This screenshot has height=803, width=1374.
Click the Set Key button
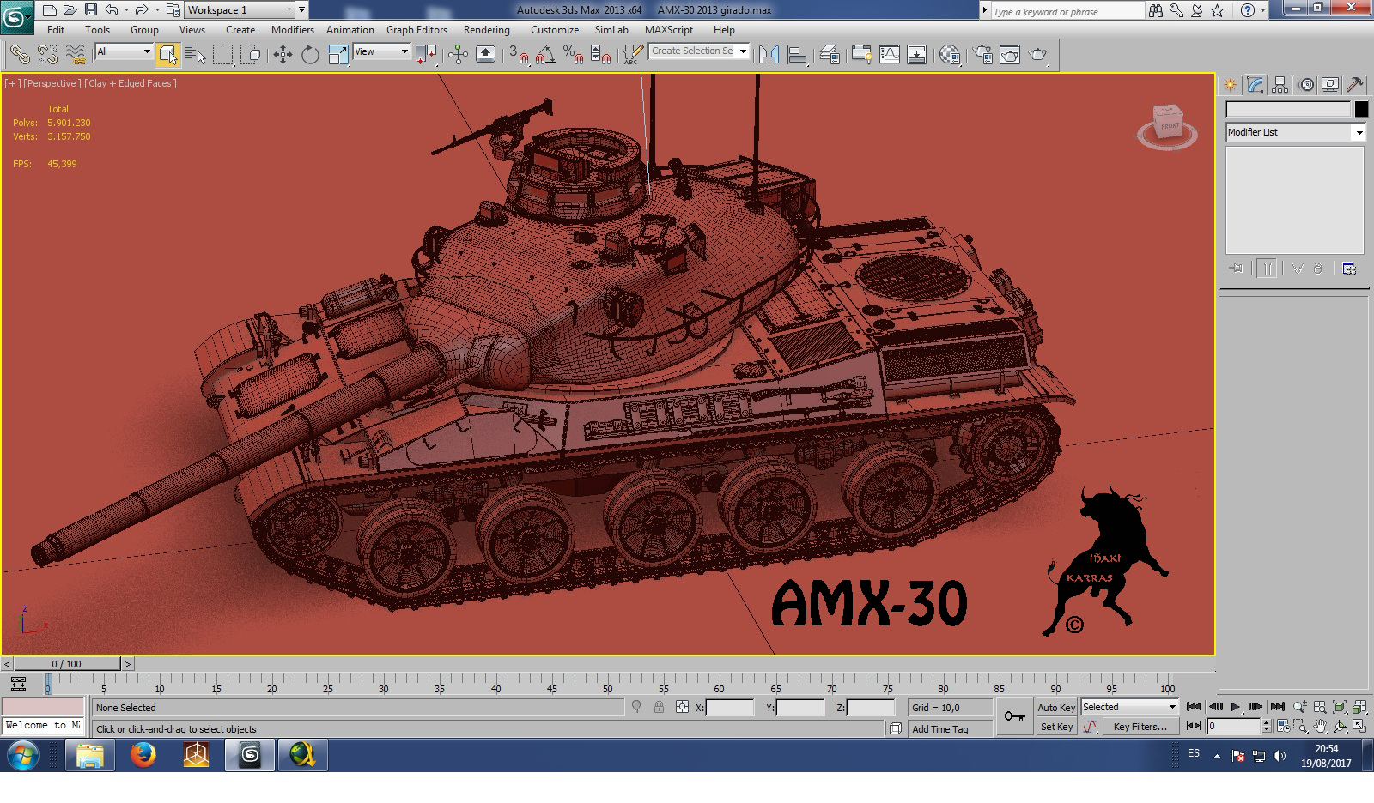tap(1057, 727)
